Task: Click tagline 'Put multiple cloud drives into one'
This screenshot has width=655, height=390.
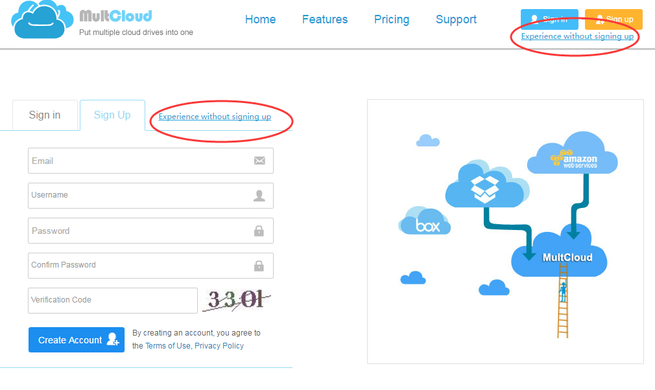Action: tap(136, 32)
